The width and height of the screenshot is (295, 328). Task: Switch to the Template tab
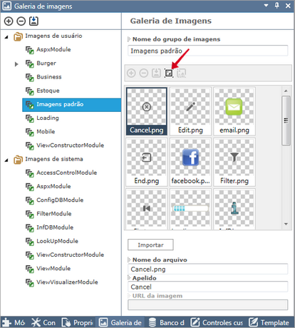click(269, 322)
